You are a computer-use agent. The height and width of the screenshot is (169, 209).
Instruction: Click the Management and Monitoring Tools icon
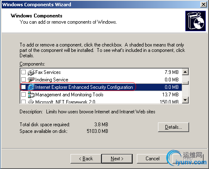point(31,95)
